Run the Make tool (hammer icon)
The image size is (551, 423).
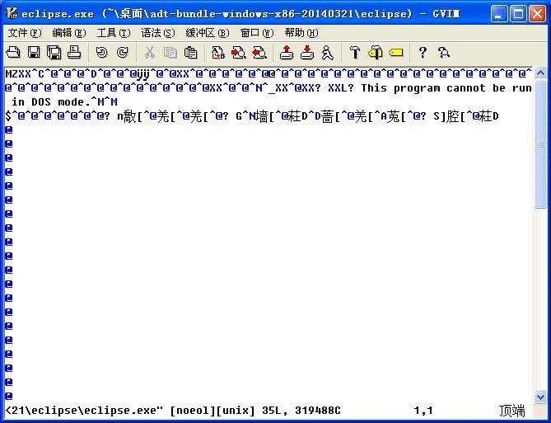tap(355, 53)
